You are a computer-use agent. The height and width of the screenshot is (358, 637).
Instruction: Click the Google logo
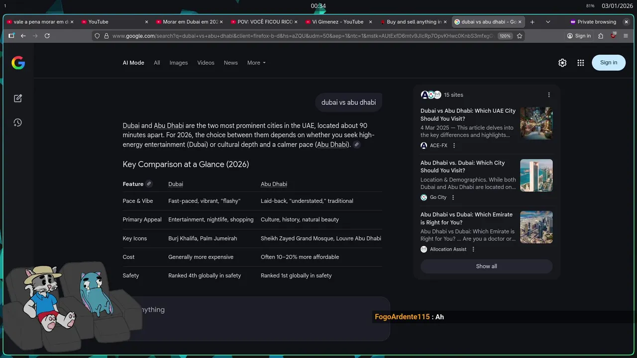(18, 63)
